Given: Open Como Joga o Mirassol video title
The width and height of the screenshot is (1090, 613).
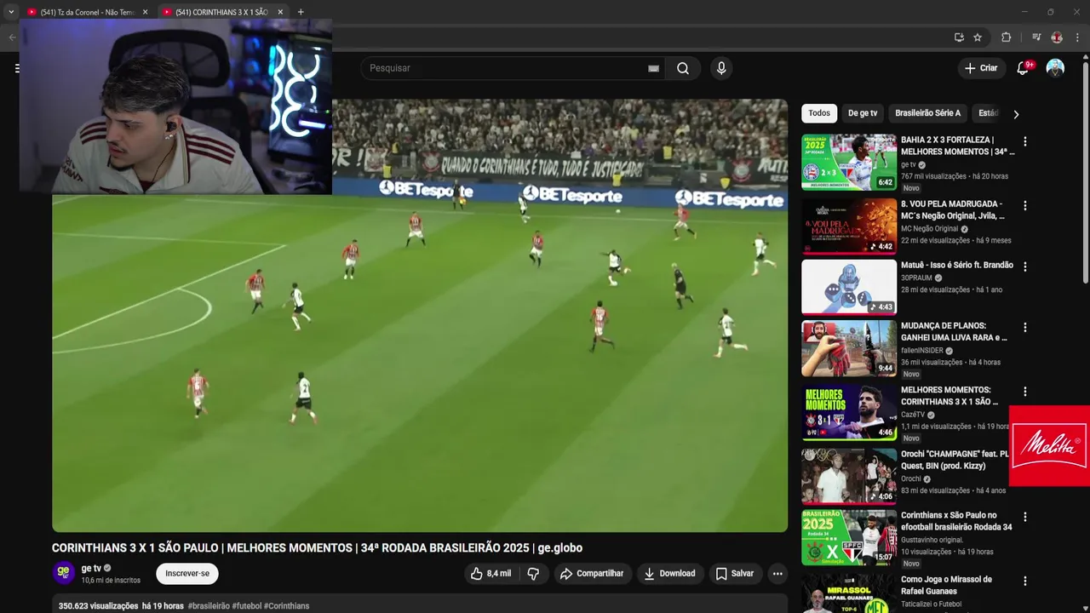Looking at the screenshot, I should point(946,586).
